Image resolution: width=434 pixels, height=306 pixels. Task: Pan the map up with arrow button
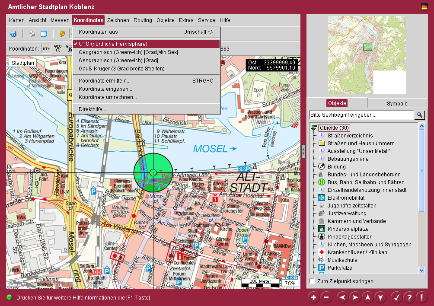tap(367, 297)
